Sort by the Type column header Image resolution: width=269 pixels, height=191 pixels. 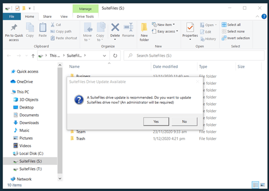click(203, 67)
